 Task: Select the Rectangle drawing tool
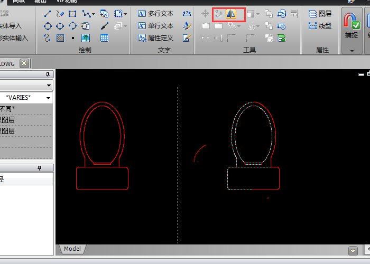(x=72, y=14)
